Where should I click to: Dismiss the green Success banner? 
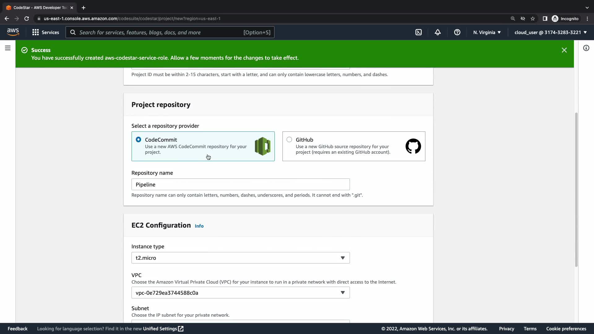pos(564,50)
